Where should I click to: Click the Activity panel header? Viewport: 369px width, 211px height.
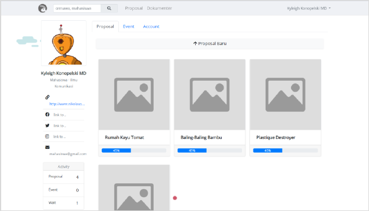pos(64,167)
